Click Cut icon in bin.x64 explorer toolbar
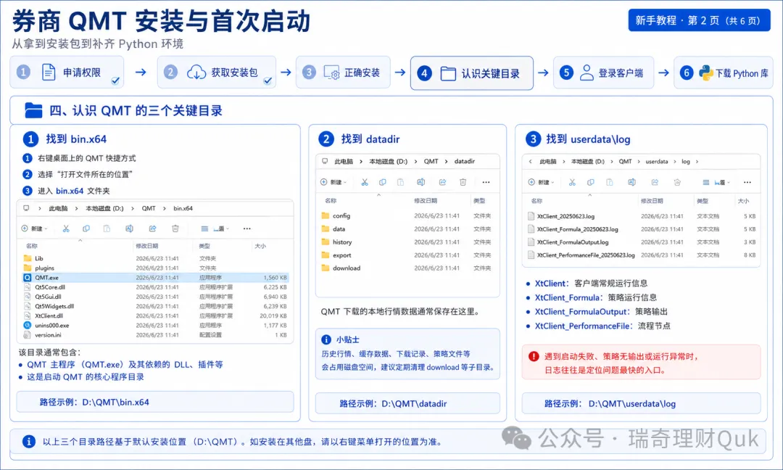 [x=66, y=228]
